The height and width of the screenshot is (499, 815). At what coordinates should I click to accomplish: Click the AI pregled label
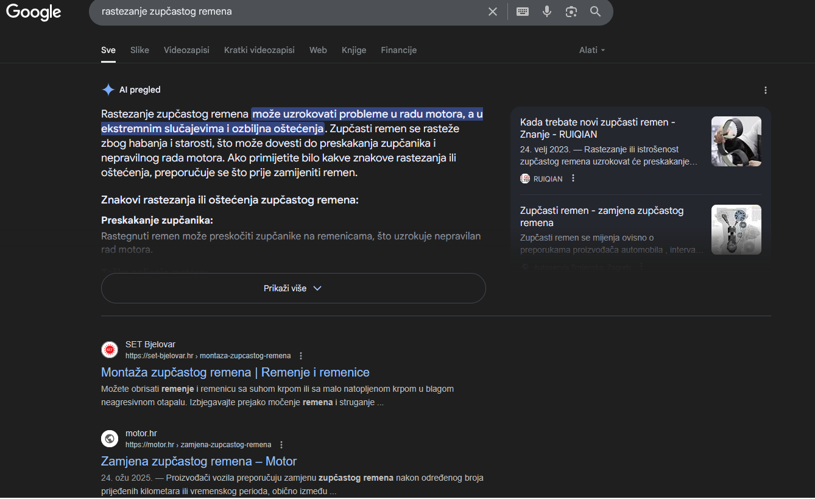(x=139, y=90)
